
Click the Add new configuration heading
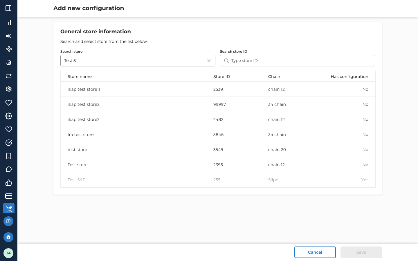(x=89, y=8)
